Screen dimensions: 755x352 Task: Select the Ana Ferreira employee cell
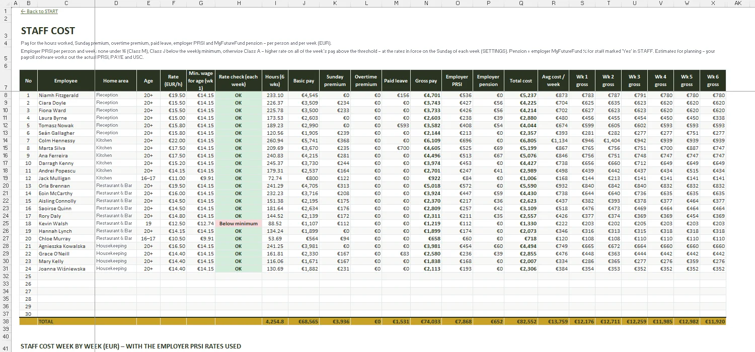pos(66,155)
